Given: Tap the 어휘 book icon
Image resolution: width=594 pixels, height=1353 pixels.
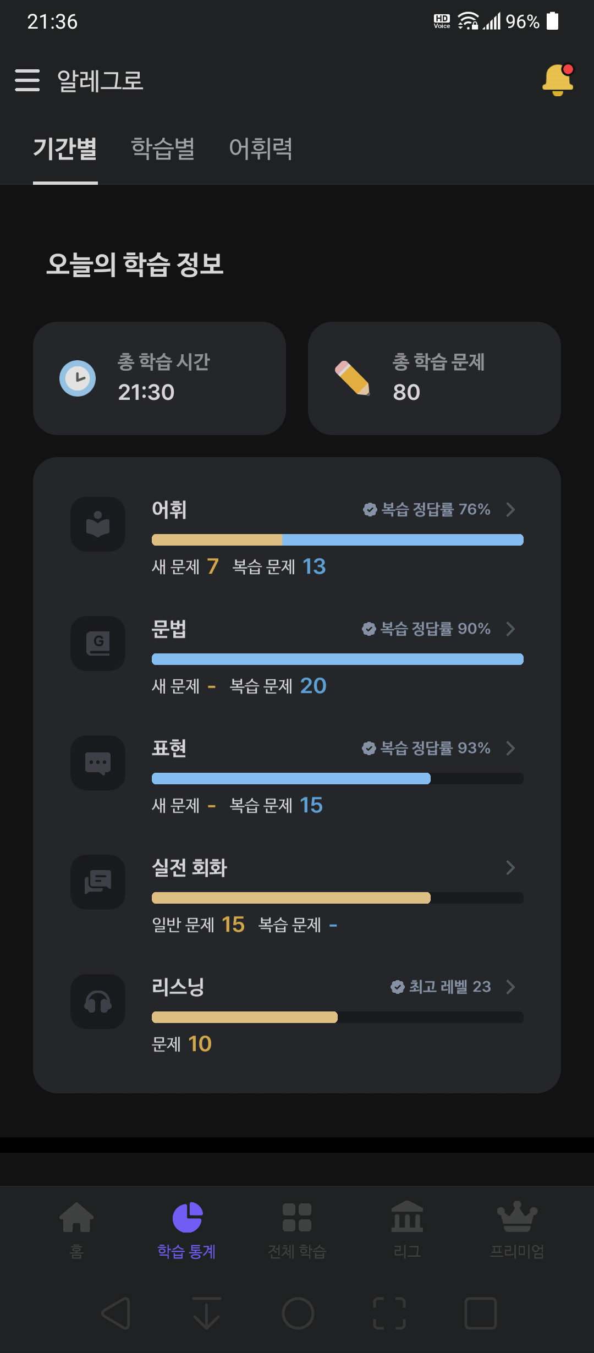Looking at the screenshot, I should (x=98, y=524).
